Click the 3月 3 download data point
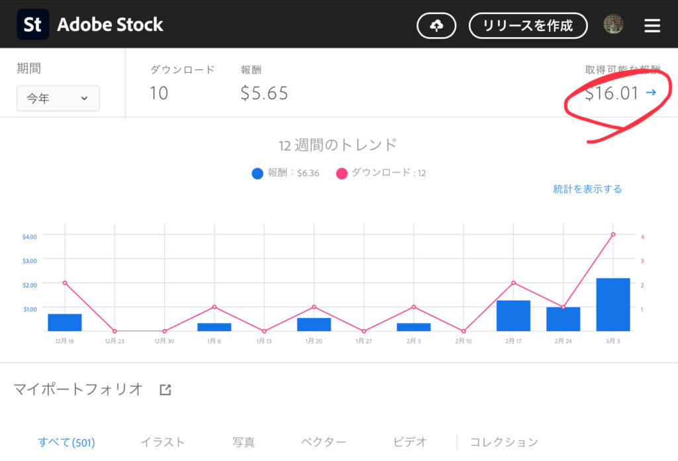Image resolution: width=678 pixels, height=461 pixels. pos(613,234)
